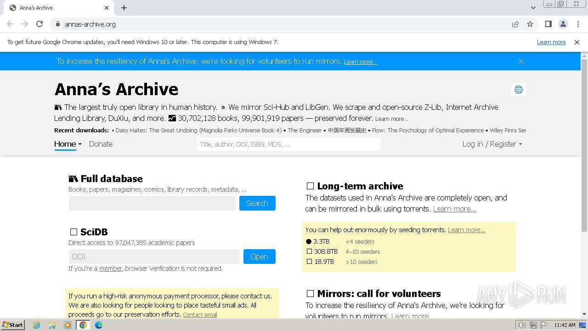588x331 pixels.
Task: Open the tab search chevron
Action: [x=533, y=8]
